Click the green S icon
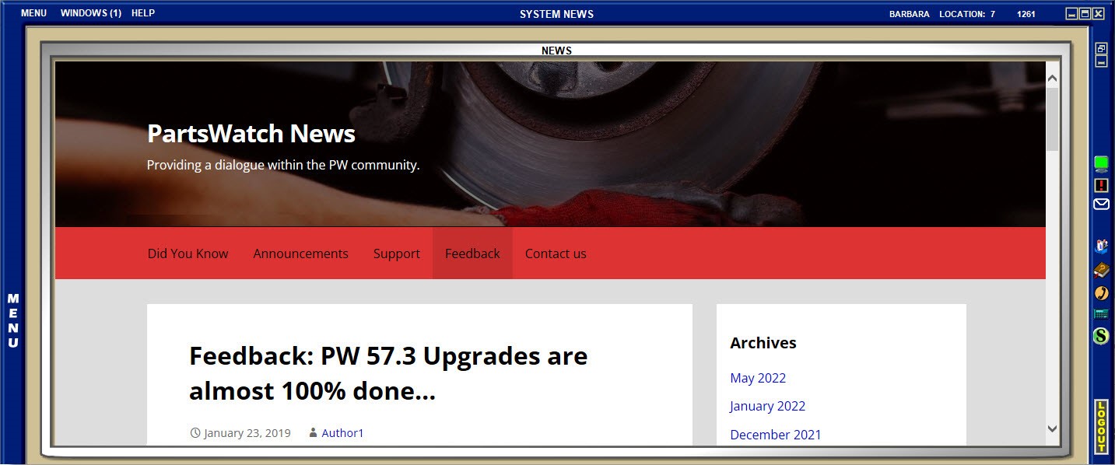This screenshot has width=1115, height=465. pos(1101,336)
